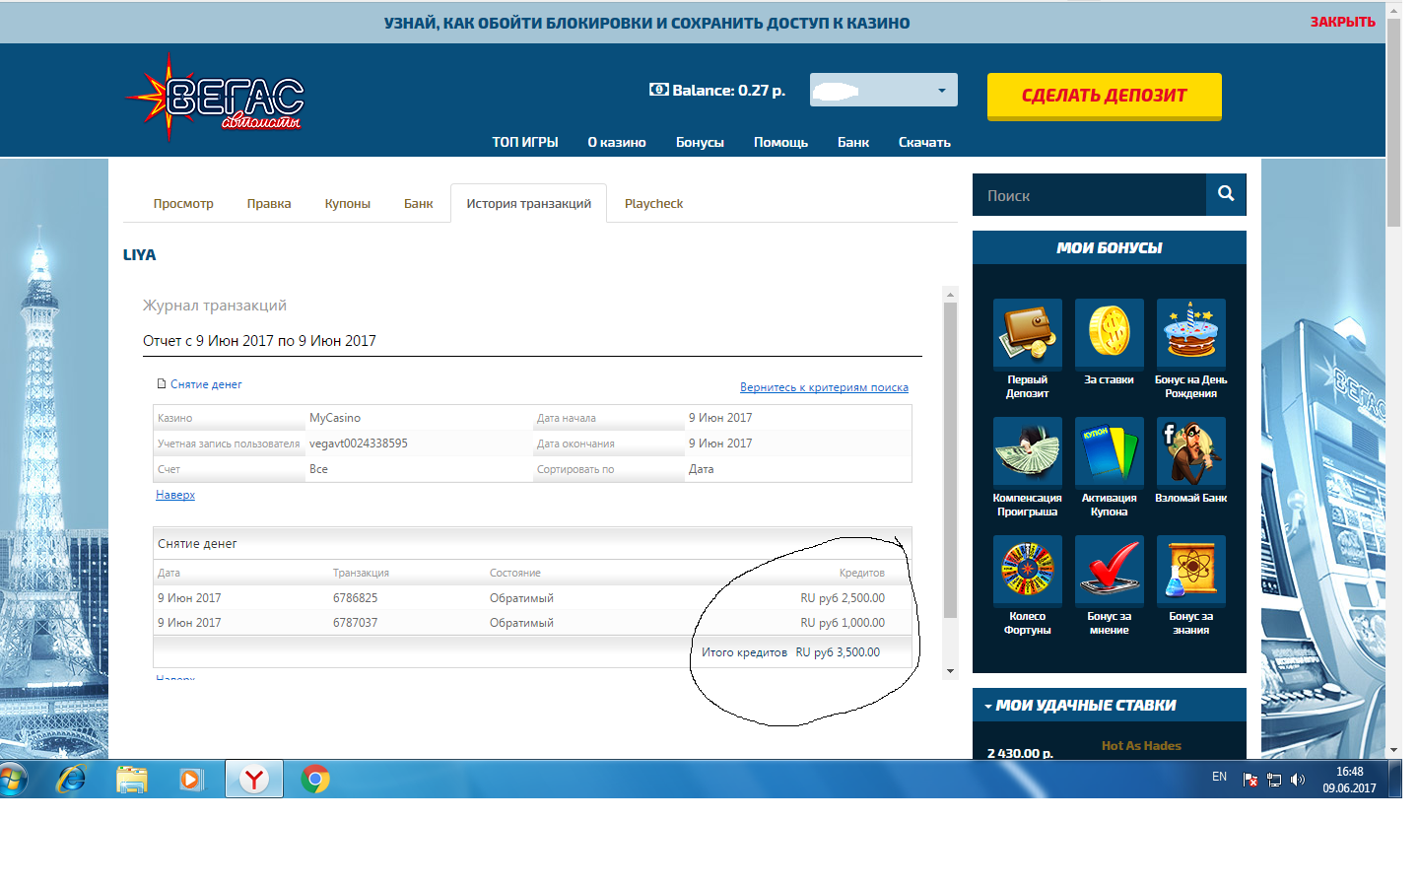Click the 2 430.00 р. winning amount
The width and height of the screenshot is (1419, 887).
[1020, 752]
